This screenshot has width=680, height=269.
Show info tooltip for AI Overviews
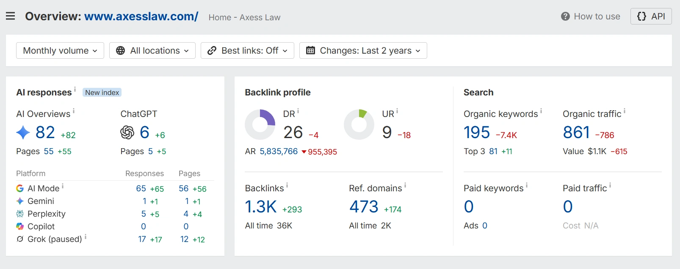click(x=74, y=111)
